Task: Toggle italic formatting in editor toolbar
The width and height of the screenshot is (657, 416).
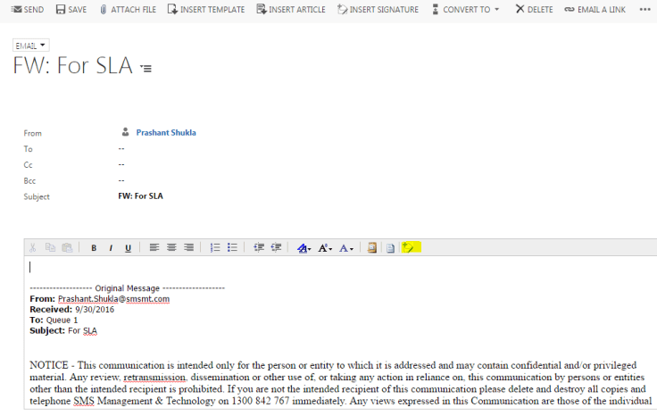Action: (x=111, y=248)
